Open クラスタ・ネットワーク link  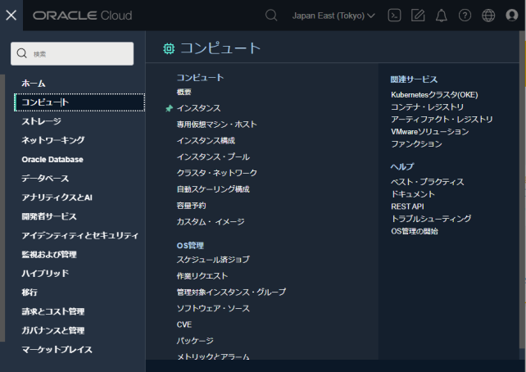tap(216, 173)
